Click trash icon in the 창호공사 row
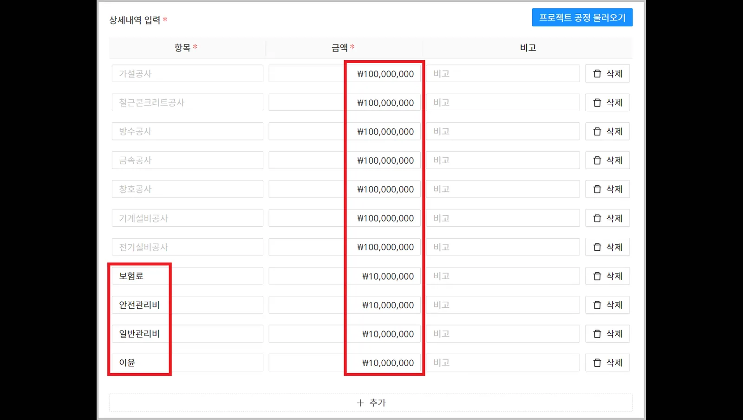 coord(597,189)
